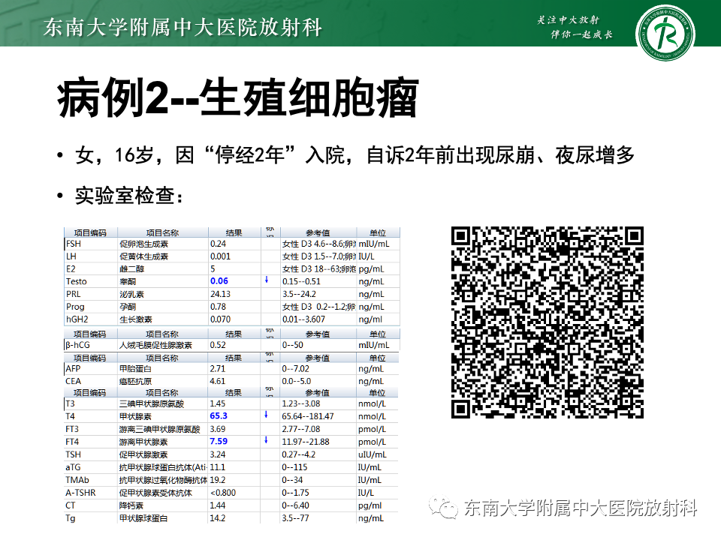This screenshot has height=540, width=721.
Task: Click the large QR code image
Action: 548,322
